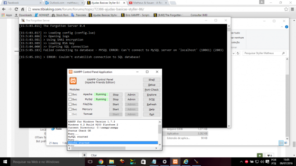Screen dimensions: 296x166
Task: Click the plus icon beside Citar
Action: [x=84, y=155]
